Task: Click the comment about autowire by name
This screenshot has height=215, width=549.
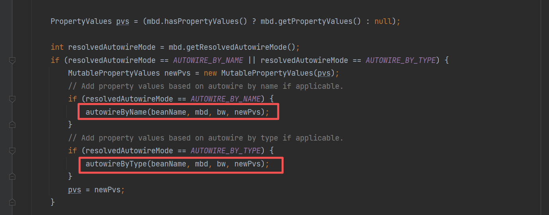Action: tap(206, 86)
